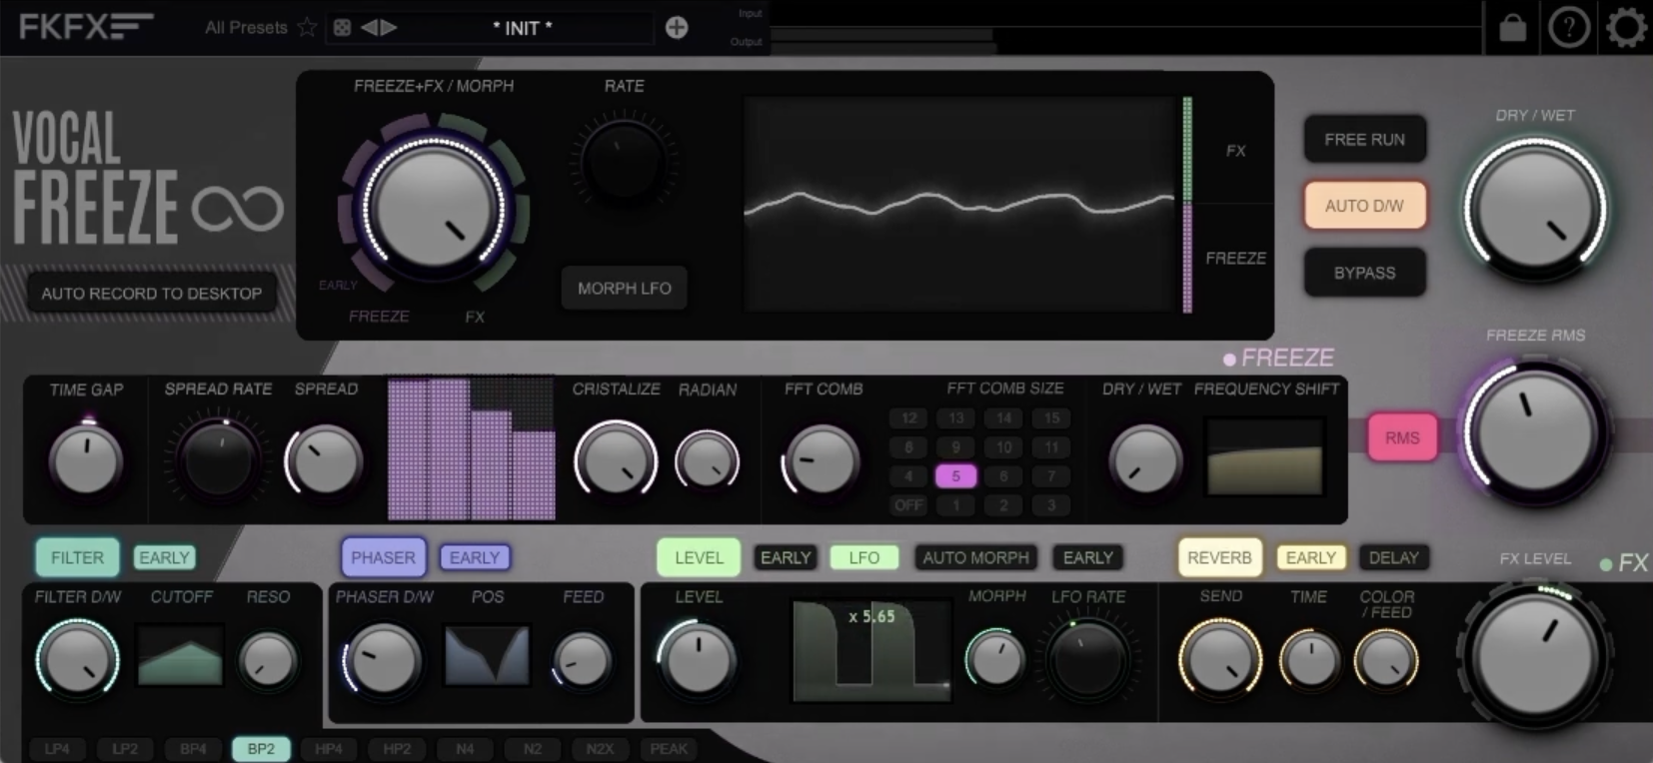Switch to the DELAY tab
The image size is (1653, 763).
pyautogui.click(x=1394, y=557)
